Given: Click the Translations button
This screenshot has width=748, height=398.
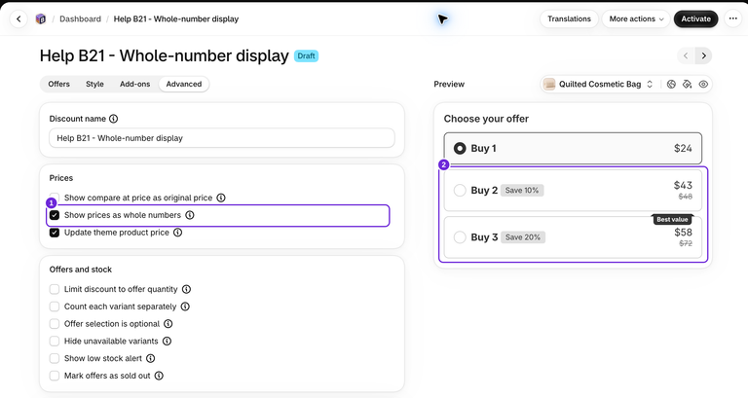Looking at the screenshot, I should click(x=569, y=19).
